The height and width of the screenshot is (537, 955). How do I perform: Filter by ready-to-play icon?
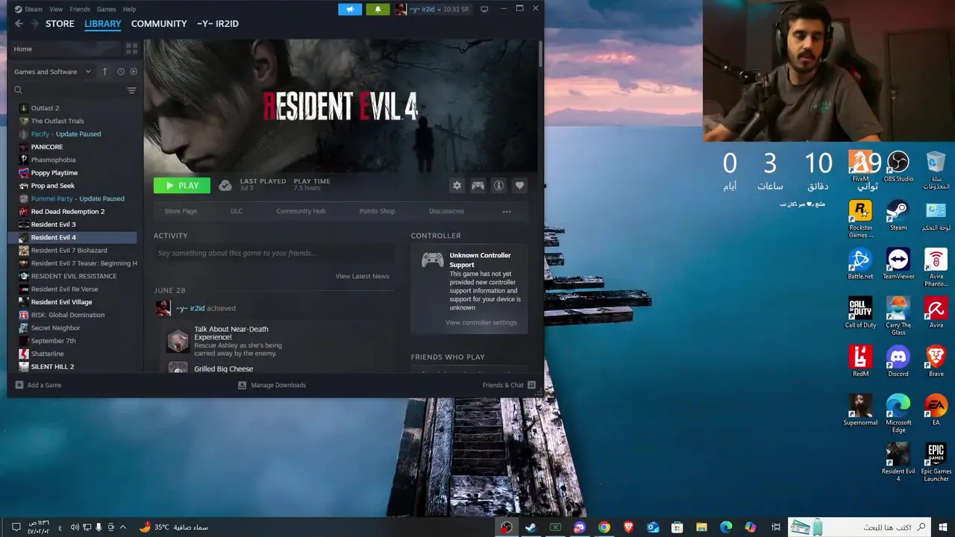coord(134,72)
